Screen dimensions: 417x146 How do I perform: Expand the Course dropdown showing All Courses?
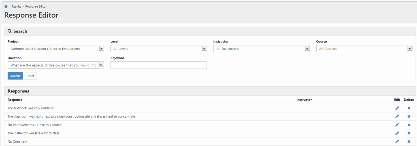pyautogui.click(x=364, y=49)
